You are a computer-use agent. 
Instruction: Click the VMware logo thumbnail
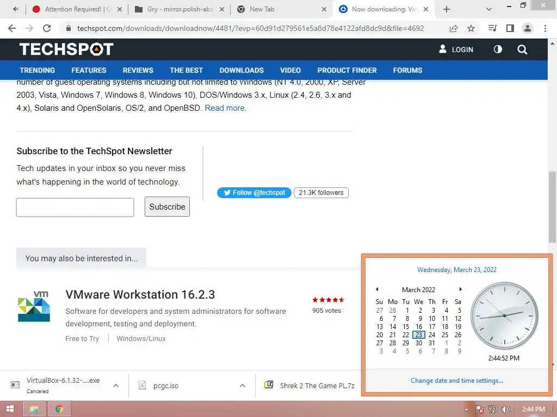click(34, 306)
